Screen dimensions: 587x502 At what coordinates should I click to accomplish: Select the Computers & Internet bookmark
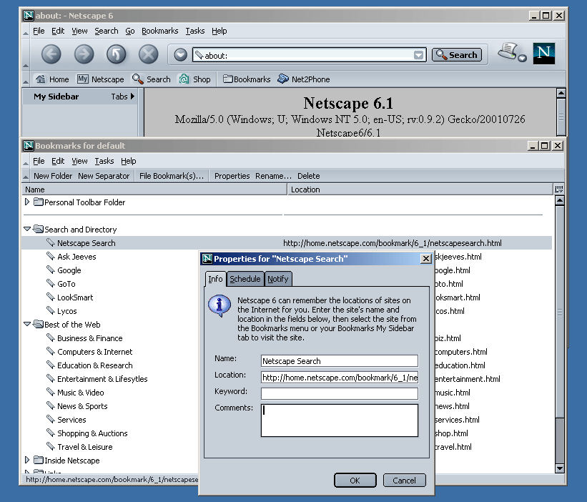[x=94, y=352]
